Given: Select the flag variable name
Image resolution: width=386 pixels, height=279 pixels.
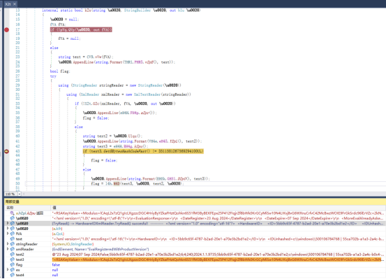Looking at the screenshot, I should [x=19, y=265].
